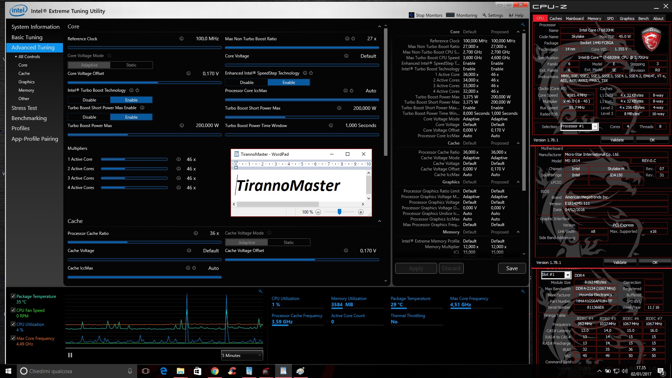
Task: Uncheck Max Core Frequency monitor checkbox
Action: click(13, 338)
